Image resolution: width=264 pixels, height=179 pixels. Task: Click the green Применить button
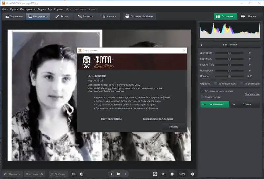(215, 104)
